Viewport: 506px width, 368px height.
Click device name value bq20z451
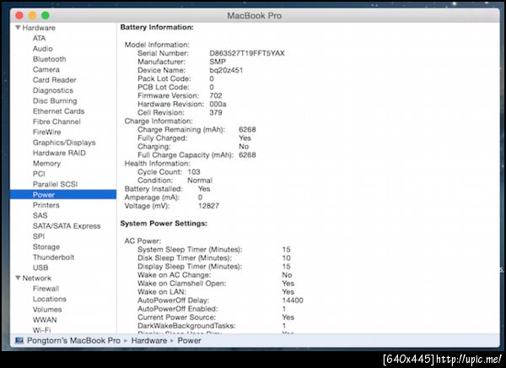point(226,70)
